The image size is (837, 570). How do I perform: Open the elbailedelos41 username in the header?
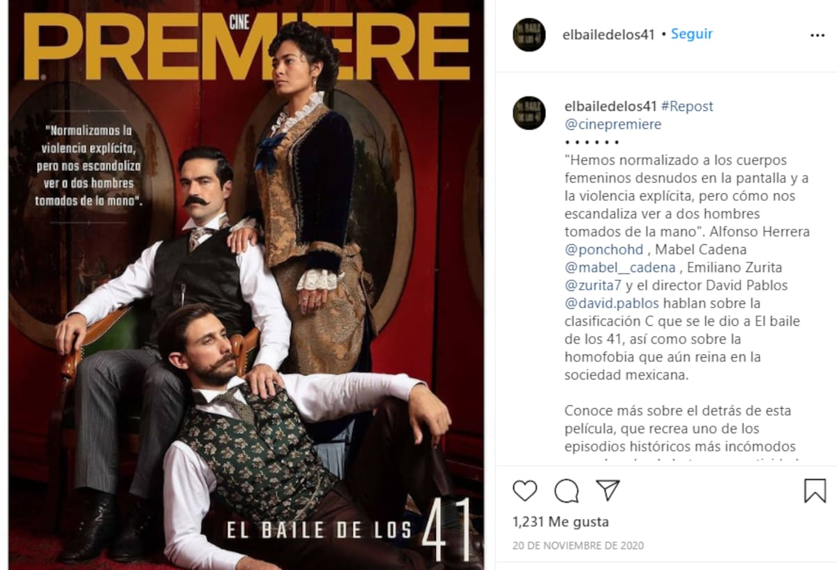click(x=609, y=34)
